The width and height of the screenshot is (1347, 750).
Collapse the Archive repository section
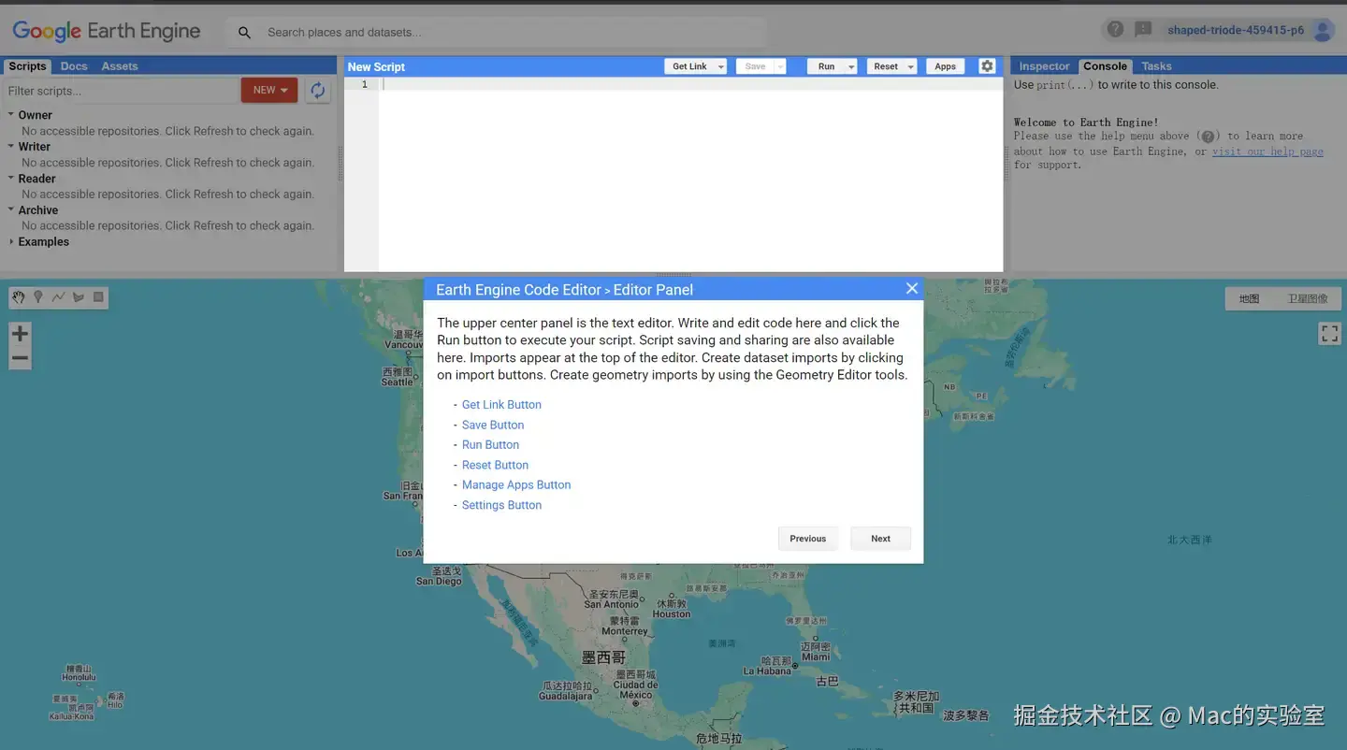[10, 210]
